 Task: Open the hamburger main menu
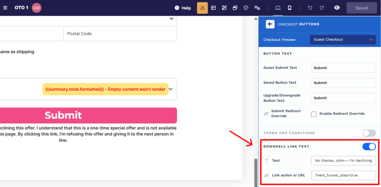click(5, 8)
